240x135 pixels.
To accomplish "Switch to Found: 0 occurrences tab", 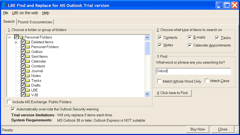I will click(35, 22).
